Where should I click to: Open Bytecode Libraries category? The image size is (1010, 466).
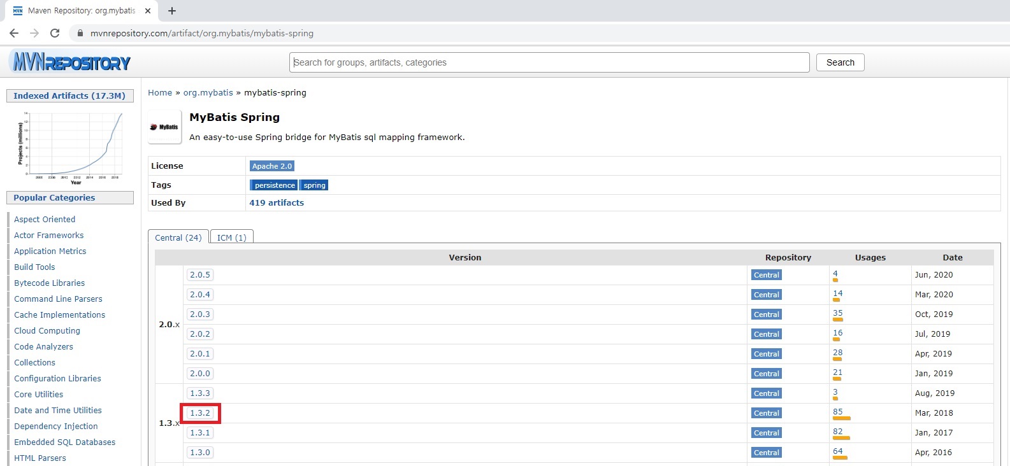click(x=50, y=283)
